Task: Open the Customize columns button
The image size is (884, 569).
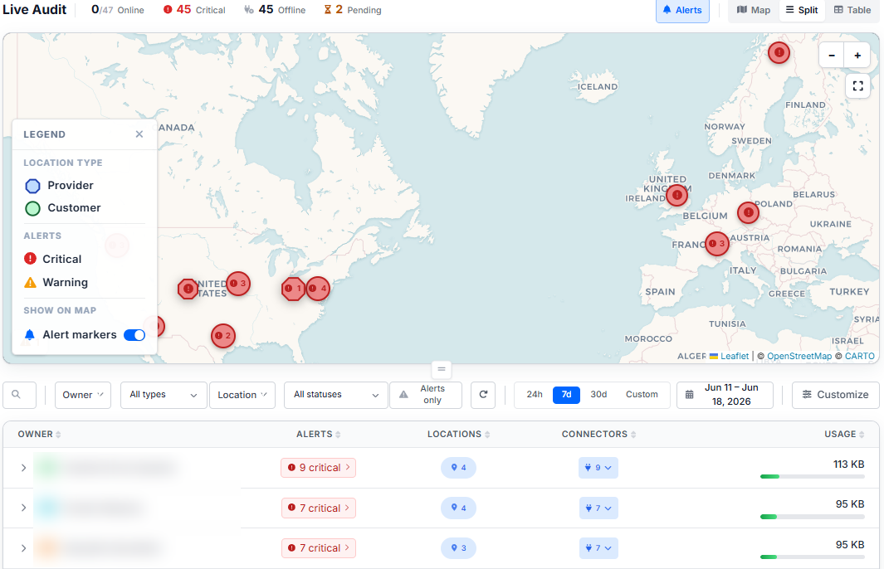Action: (x=836, y=395)
